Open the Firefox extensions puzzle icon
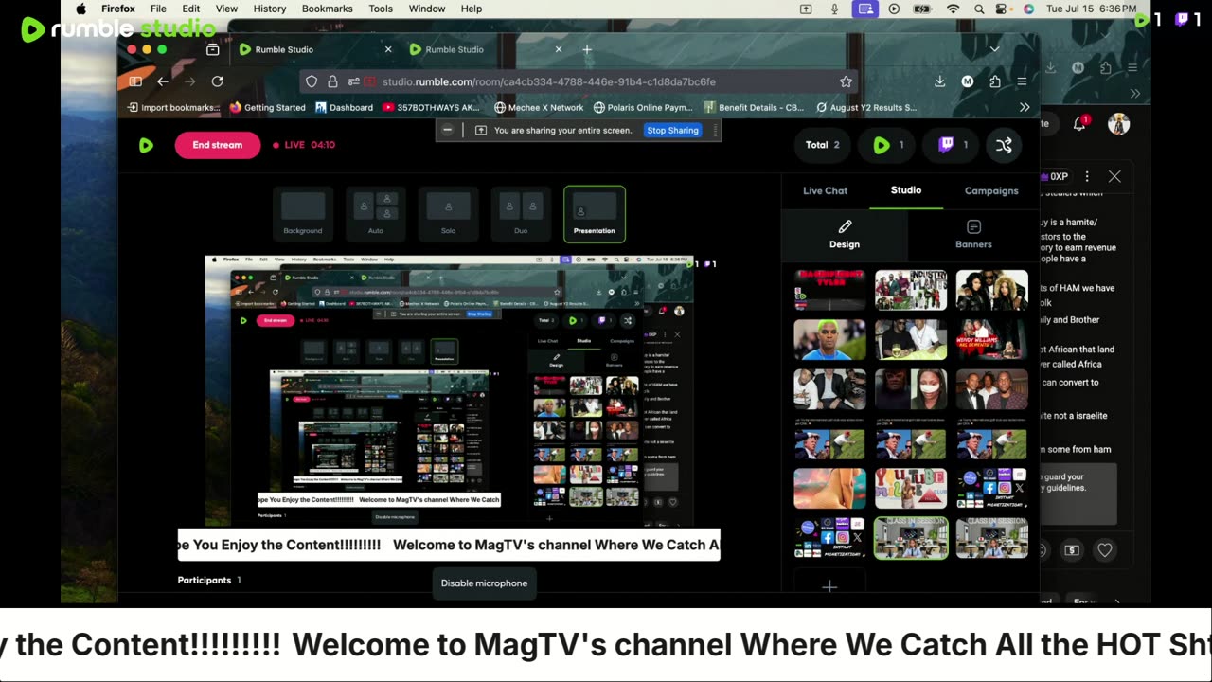The height and width of the screenshot is (682, 1212). (994, 81)
